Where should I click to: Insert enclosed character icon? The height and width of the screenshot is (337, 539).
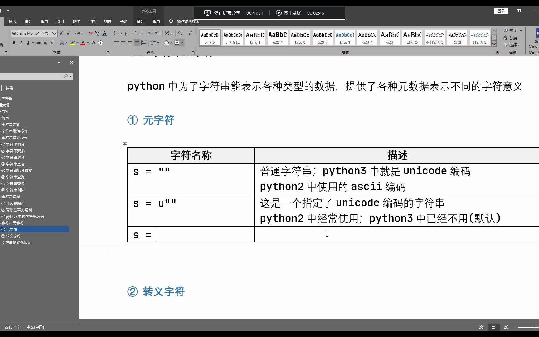[x=100, y=43]
